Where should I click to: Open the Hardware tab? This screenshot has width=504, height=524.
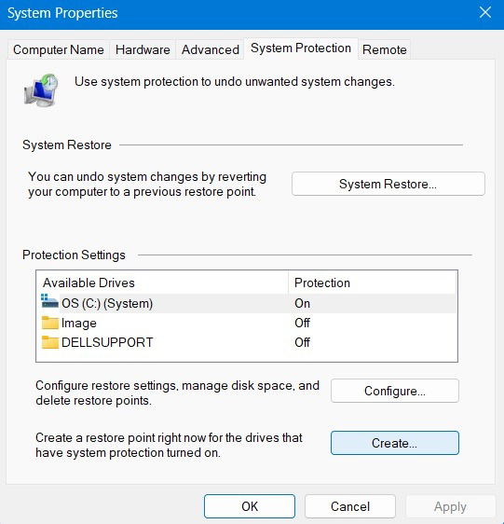[x=143, y=49]
